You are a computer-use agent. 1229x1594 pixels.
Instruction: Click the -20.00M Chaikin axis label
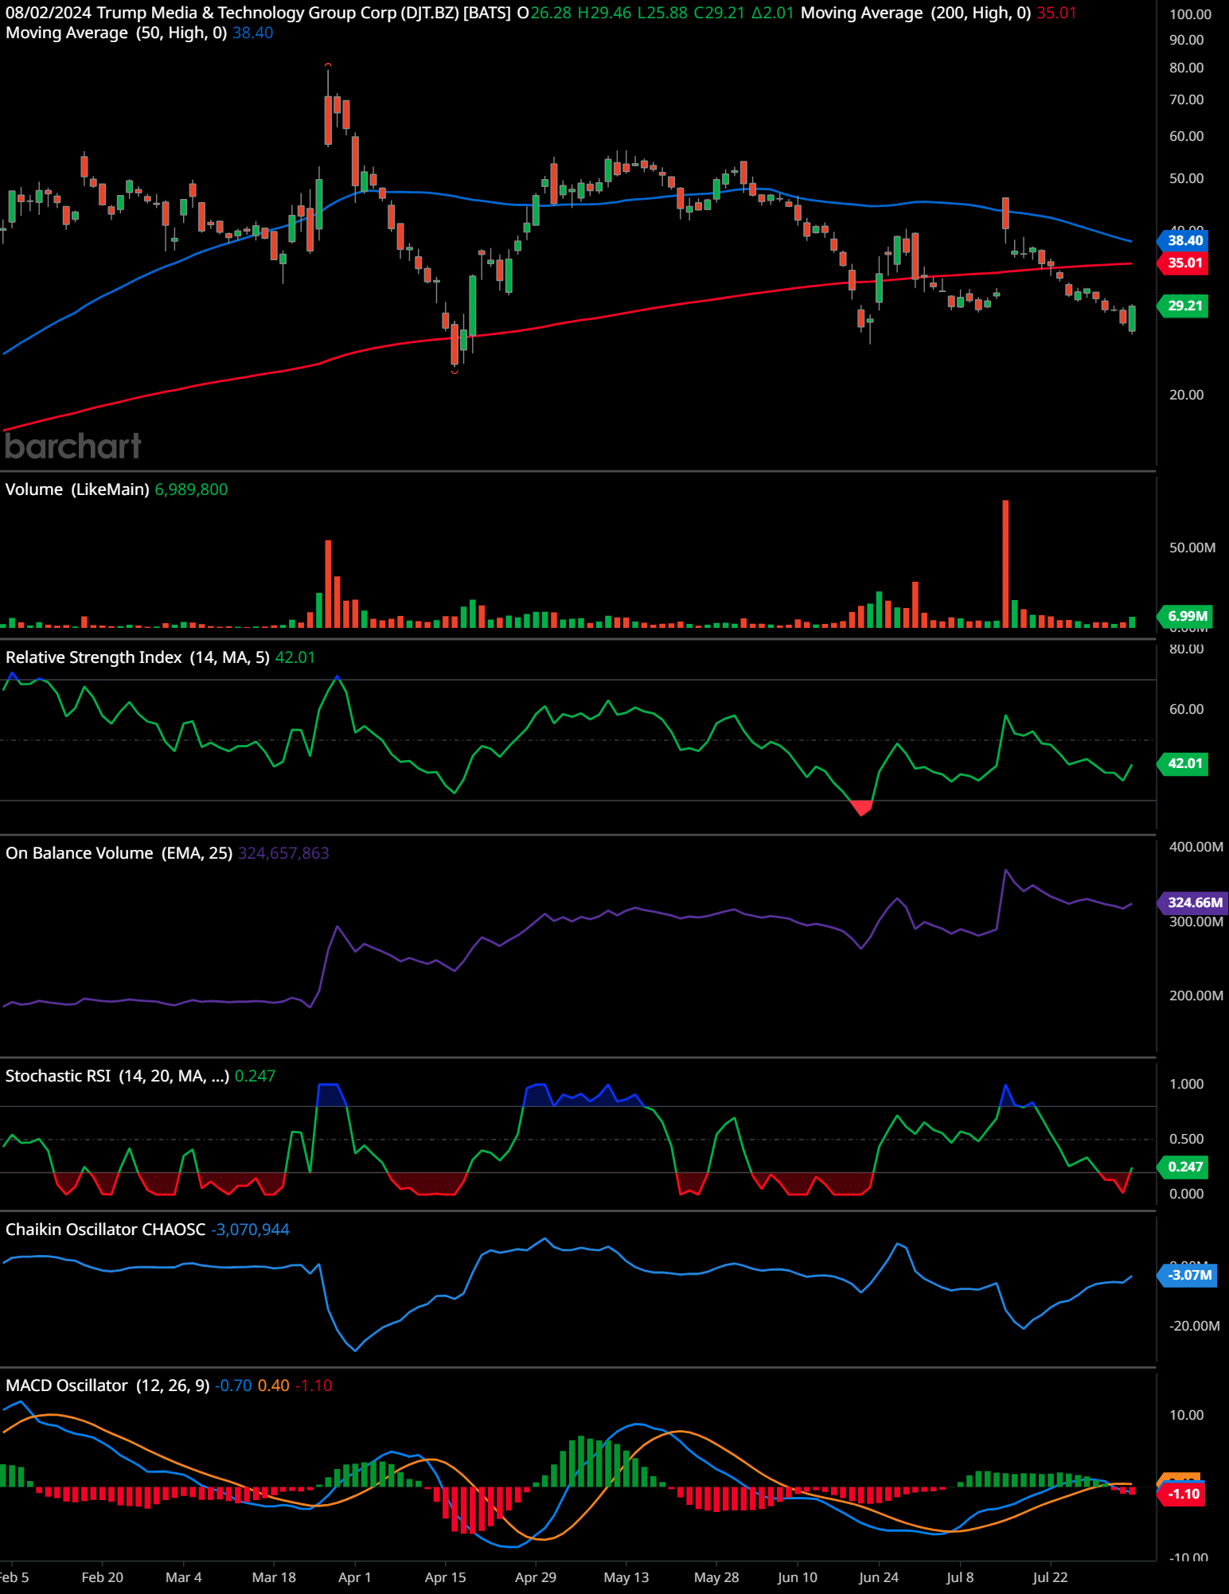[1195, 1326]
